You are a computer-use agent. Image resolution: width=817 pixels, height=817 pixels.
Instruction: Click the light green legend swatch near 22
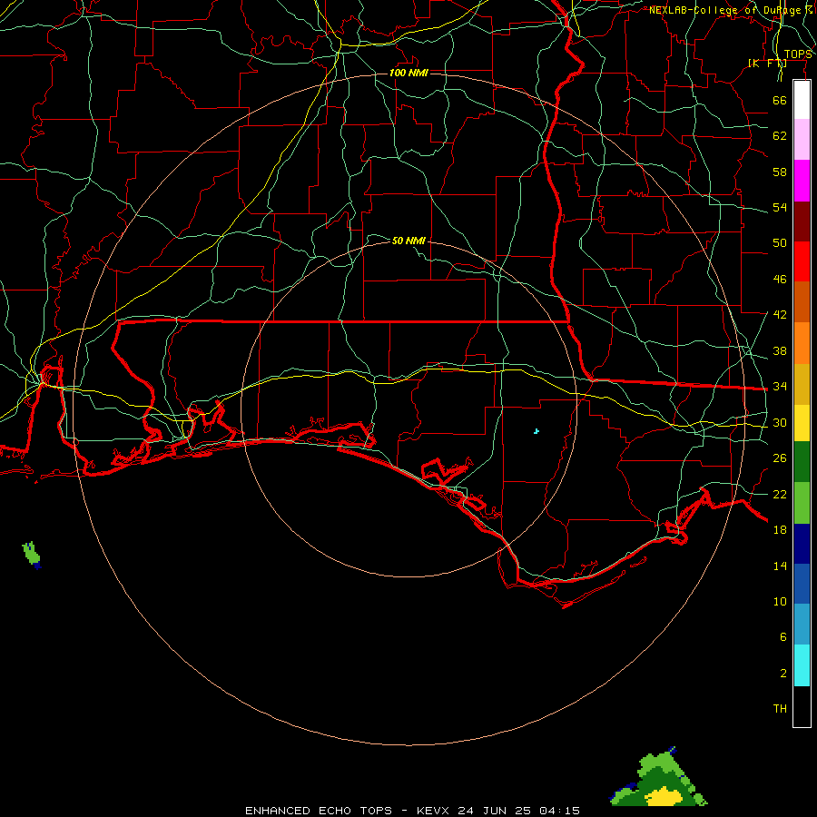[802, 503]
